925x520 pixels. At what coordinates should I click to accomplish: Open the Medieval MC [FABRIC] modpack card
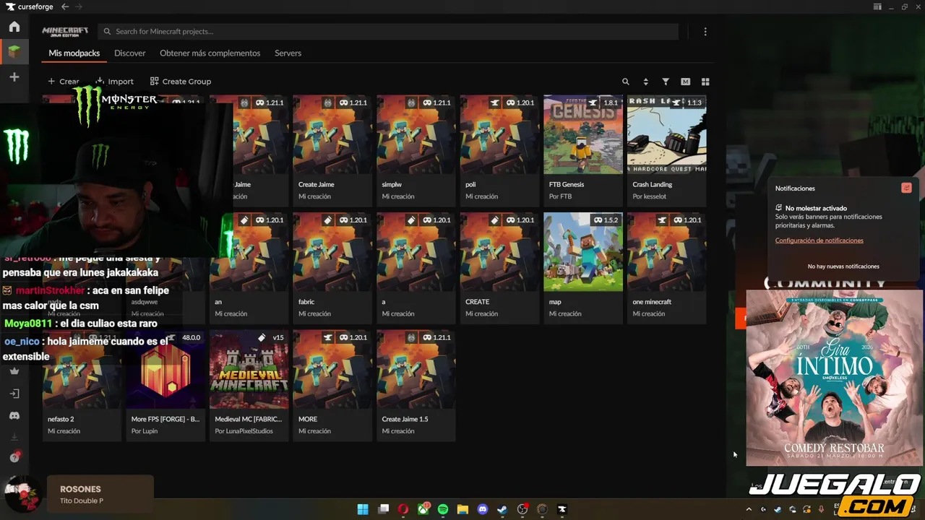point(249,385)
